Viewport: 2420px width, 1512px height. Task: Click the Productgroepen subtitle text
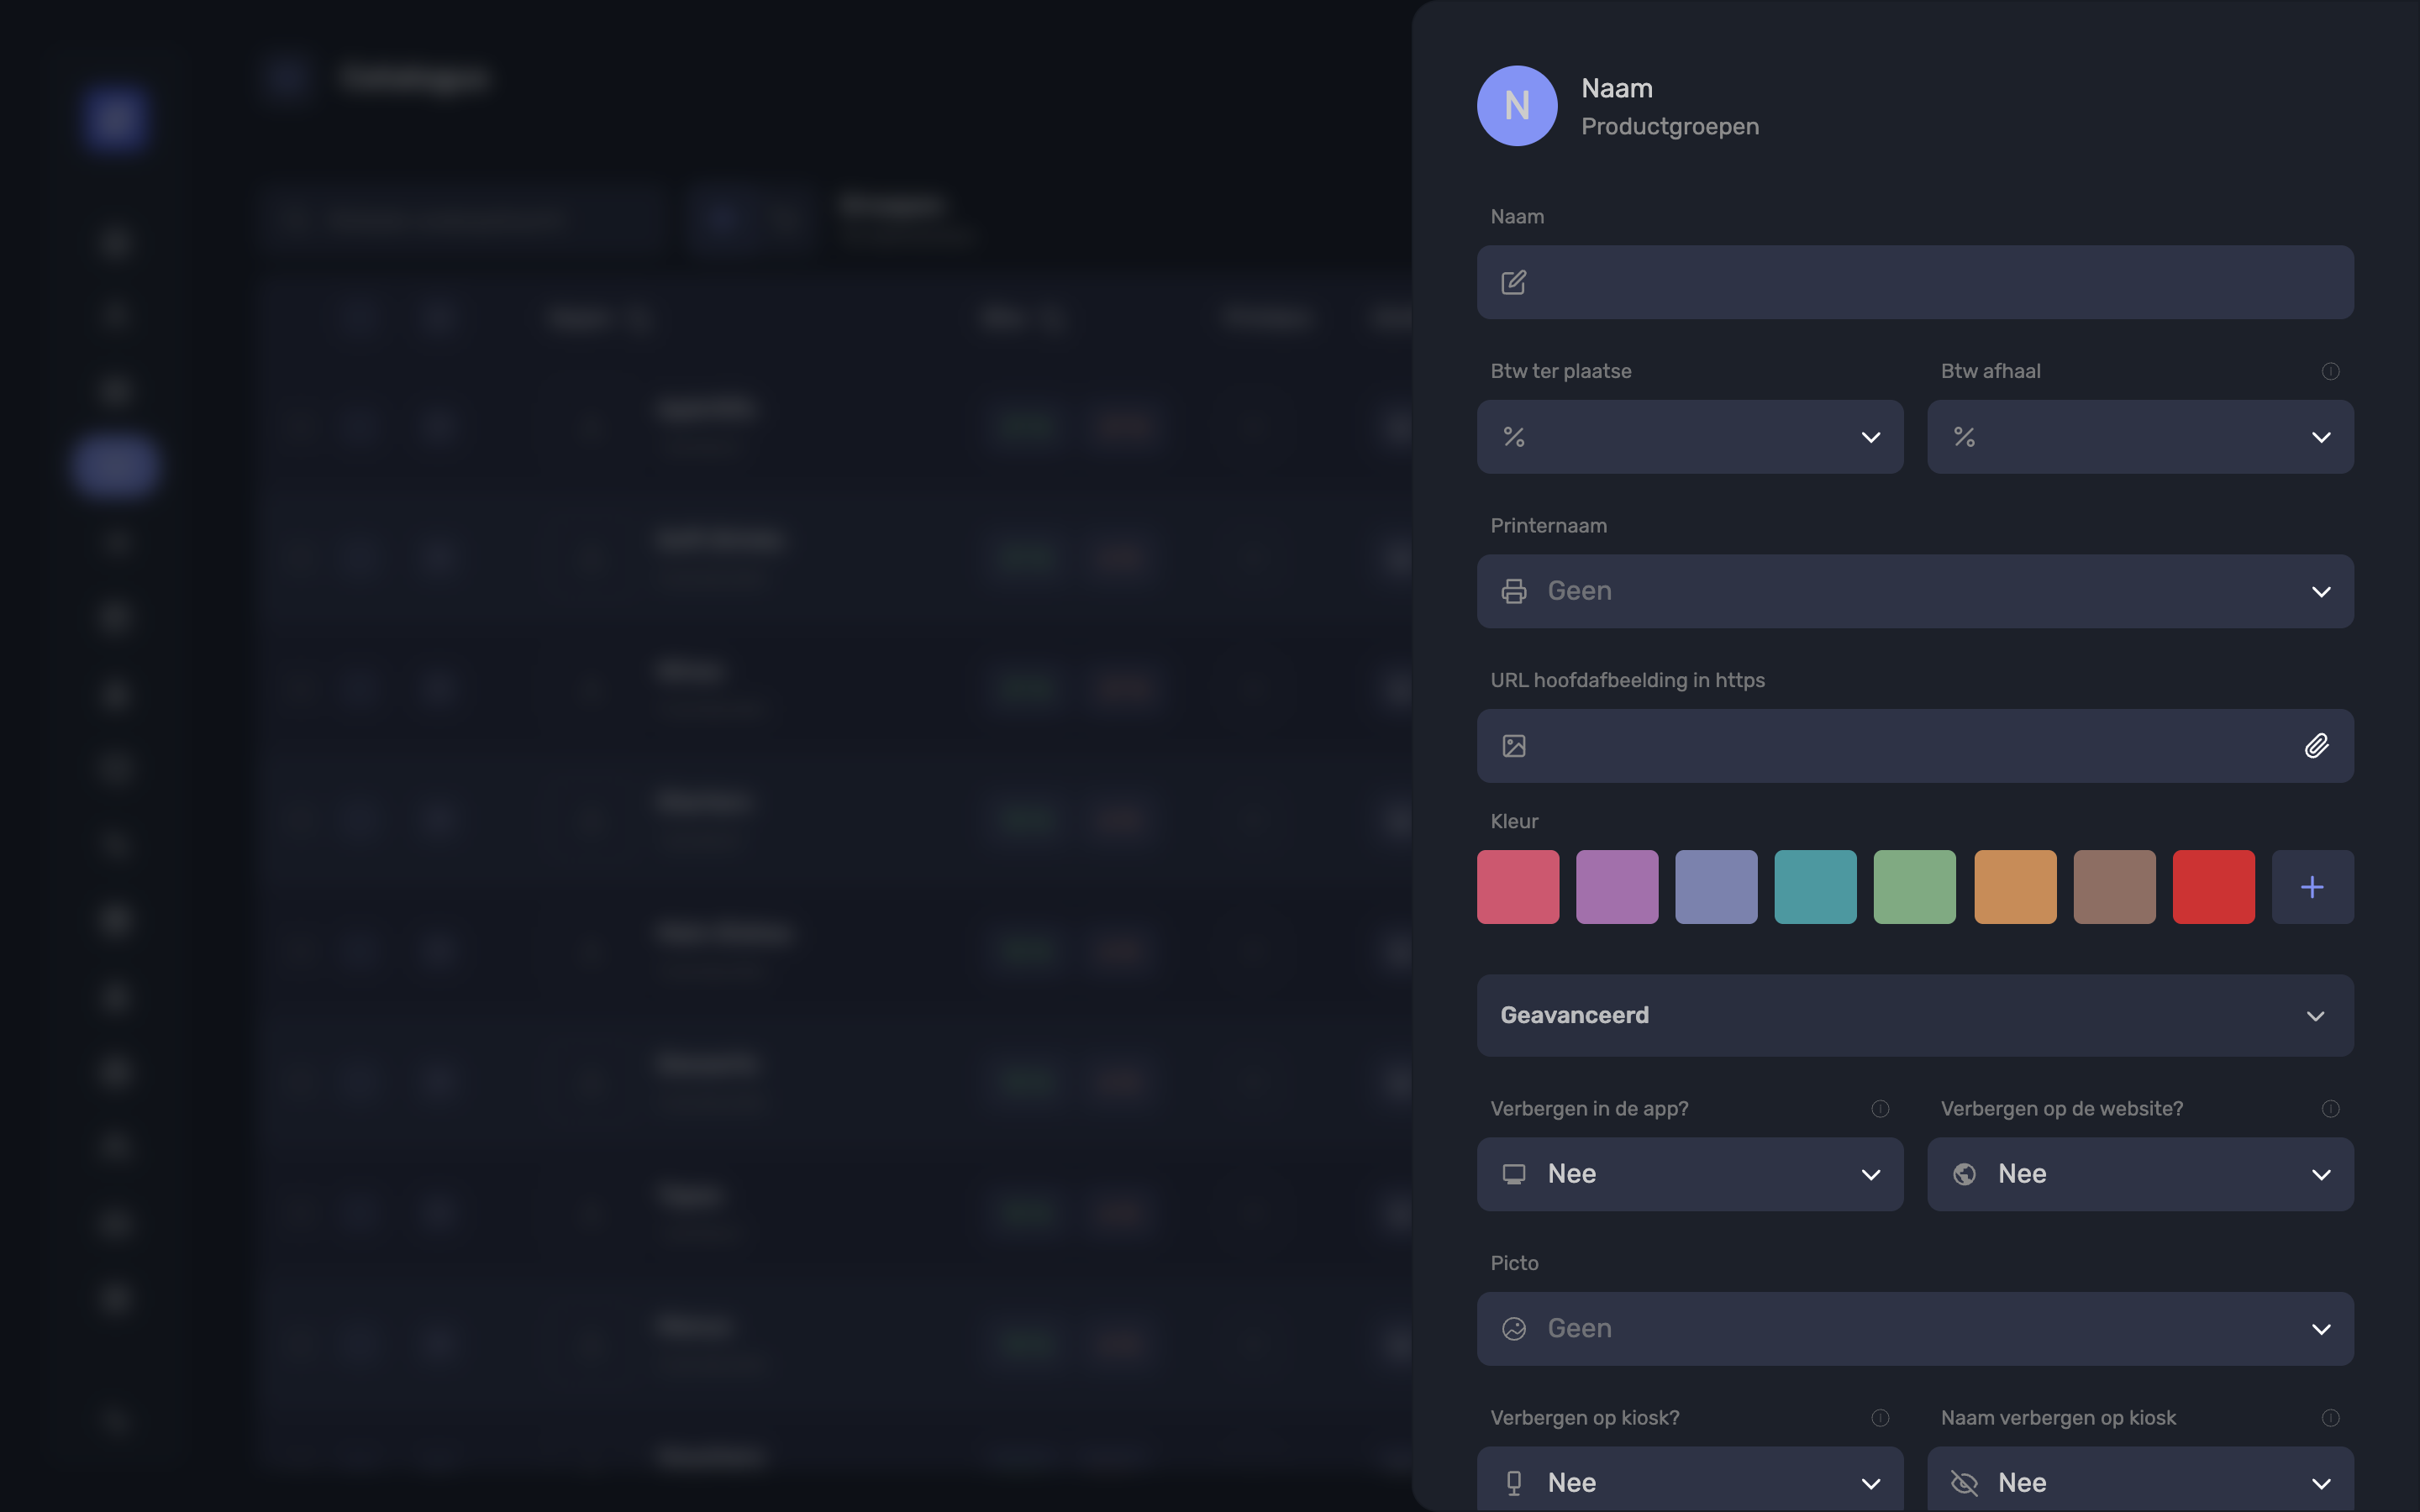(x=1669, y=127)
